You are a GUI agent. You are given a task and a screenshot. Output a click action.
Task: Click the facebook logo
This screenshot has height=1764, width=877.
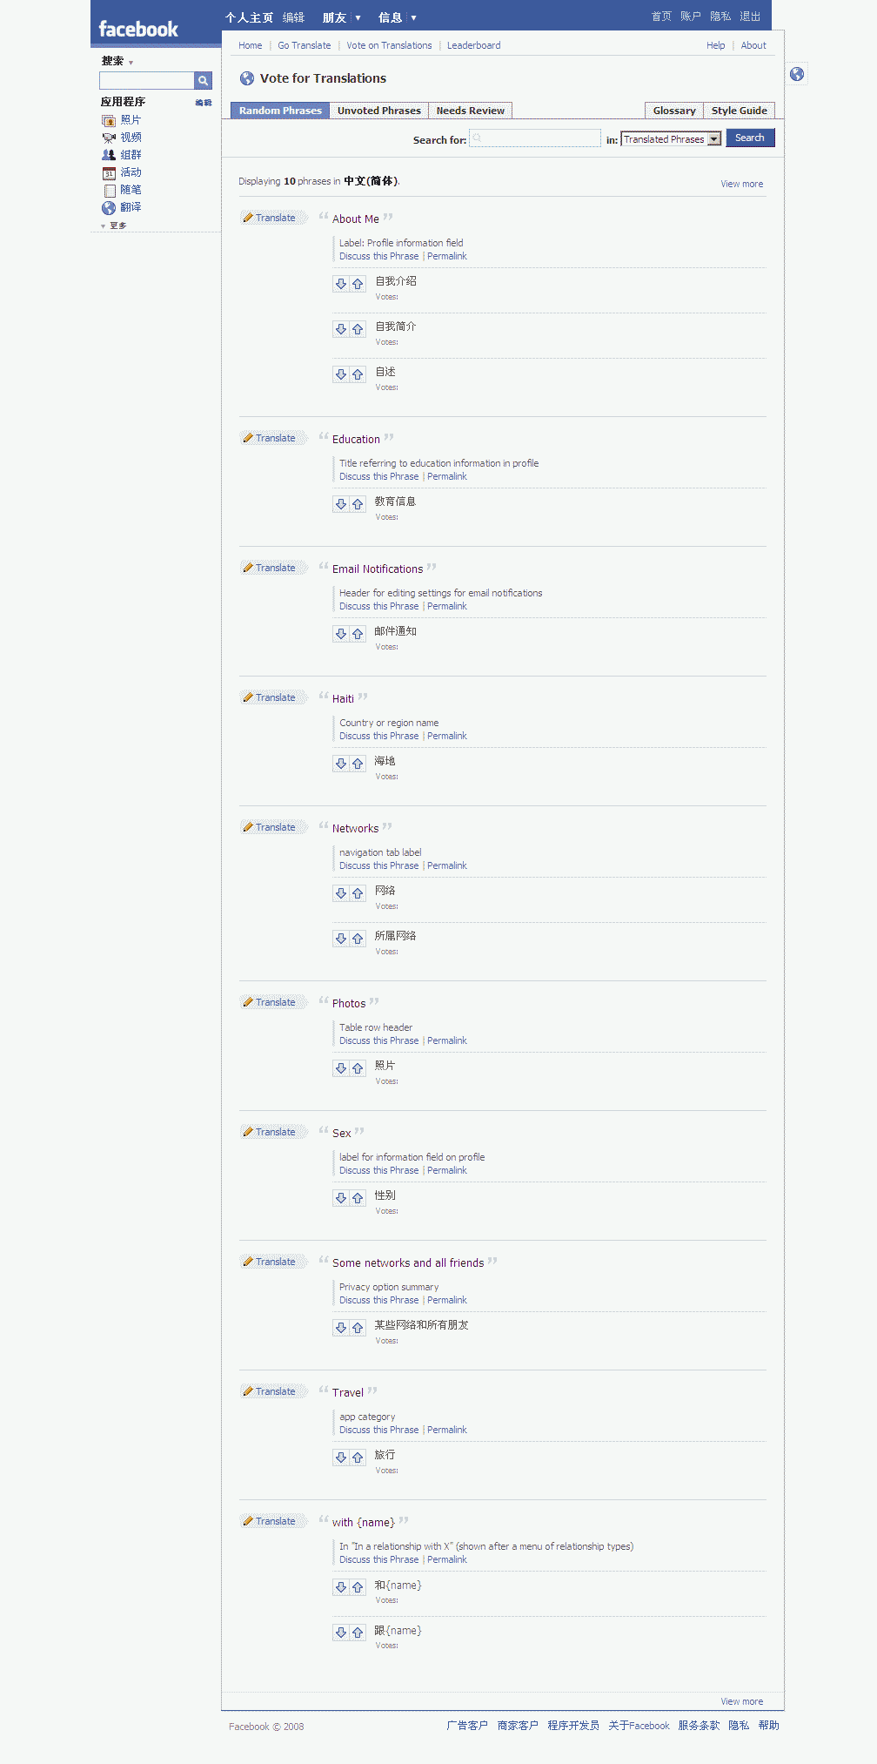pos(138,29)
